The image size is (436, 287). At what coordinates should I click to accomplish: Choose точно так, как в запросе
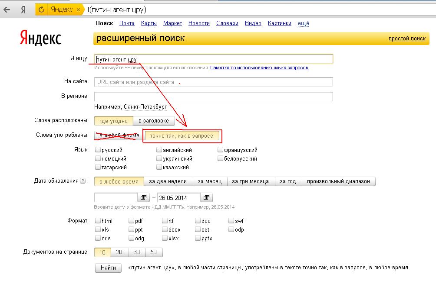coord(182,136)
